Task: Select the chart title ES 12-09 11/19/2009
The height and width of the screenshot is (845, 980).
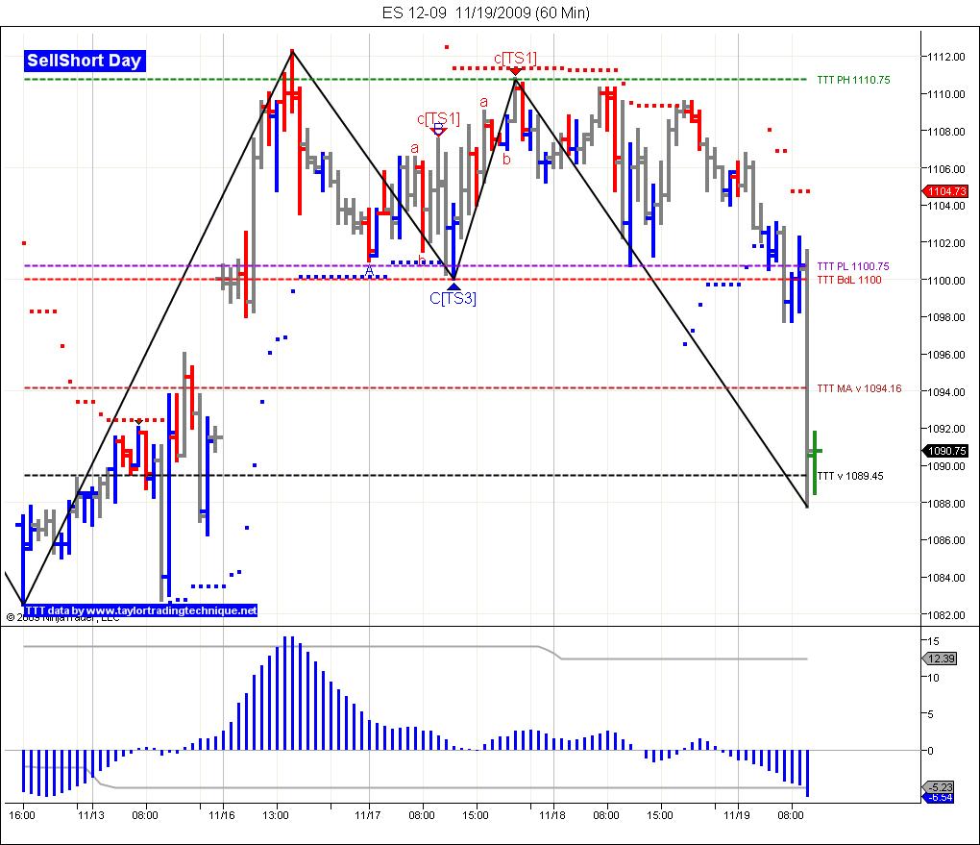Action: pyautogui.click(x=485, y=12)
